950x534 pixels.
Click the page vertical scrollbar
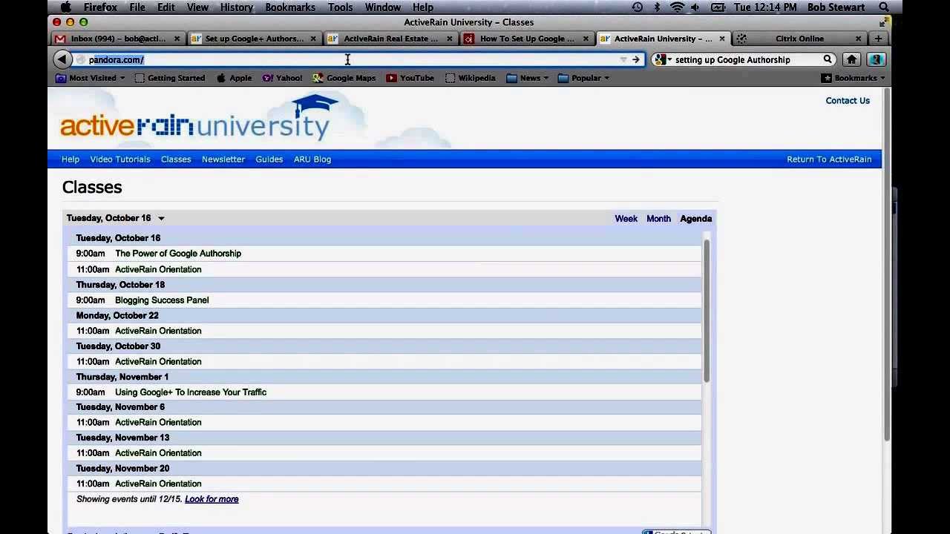(886, 266)
